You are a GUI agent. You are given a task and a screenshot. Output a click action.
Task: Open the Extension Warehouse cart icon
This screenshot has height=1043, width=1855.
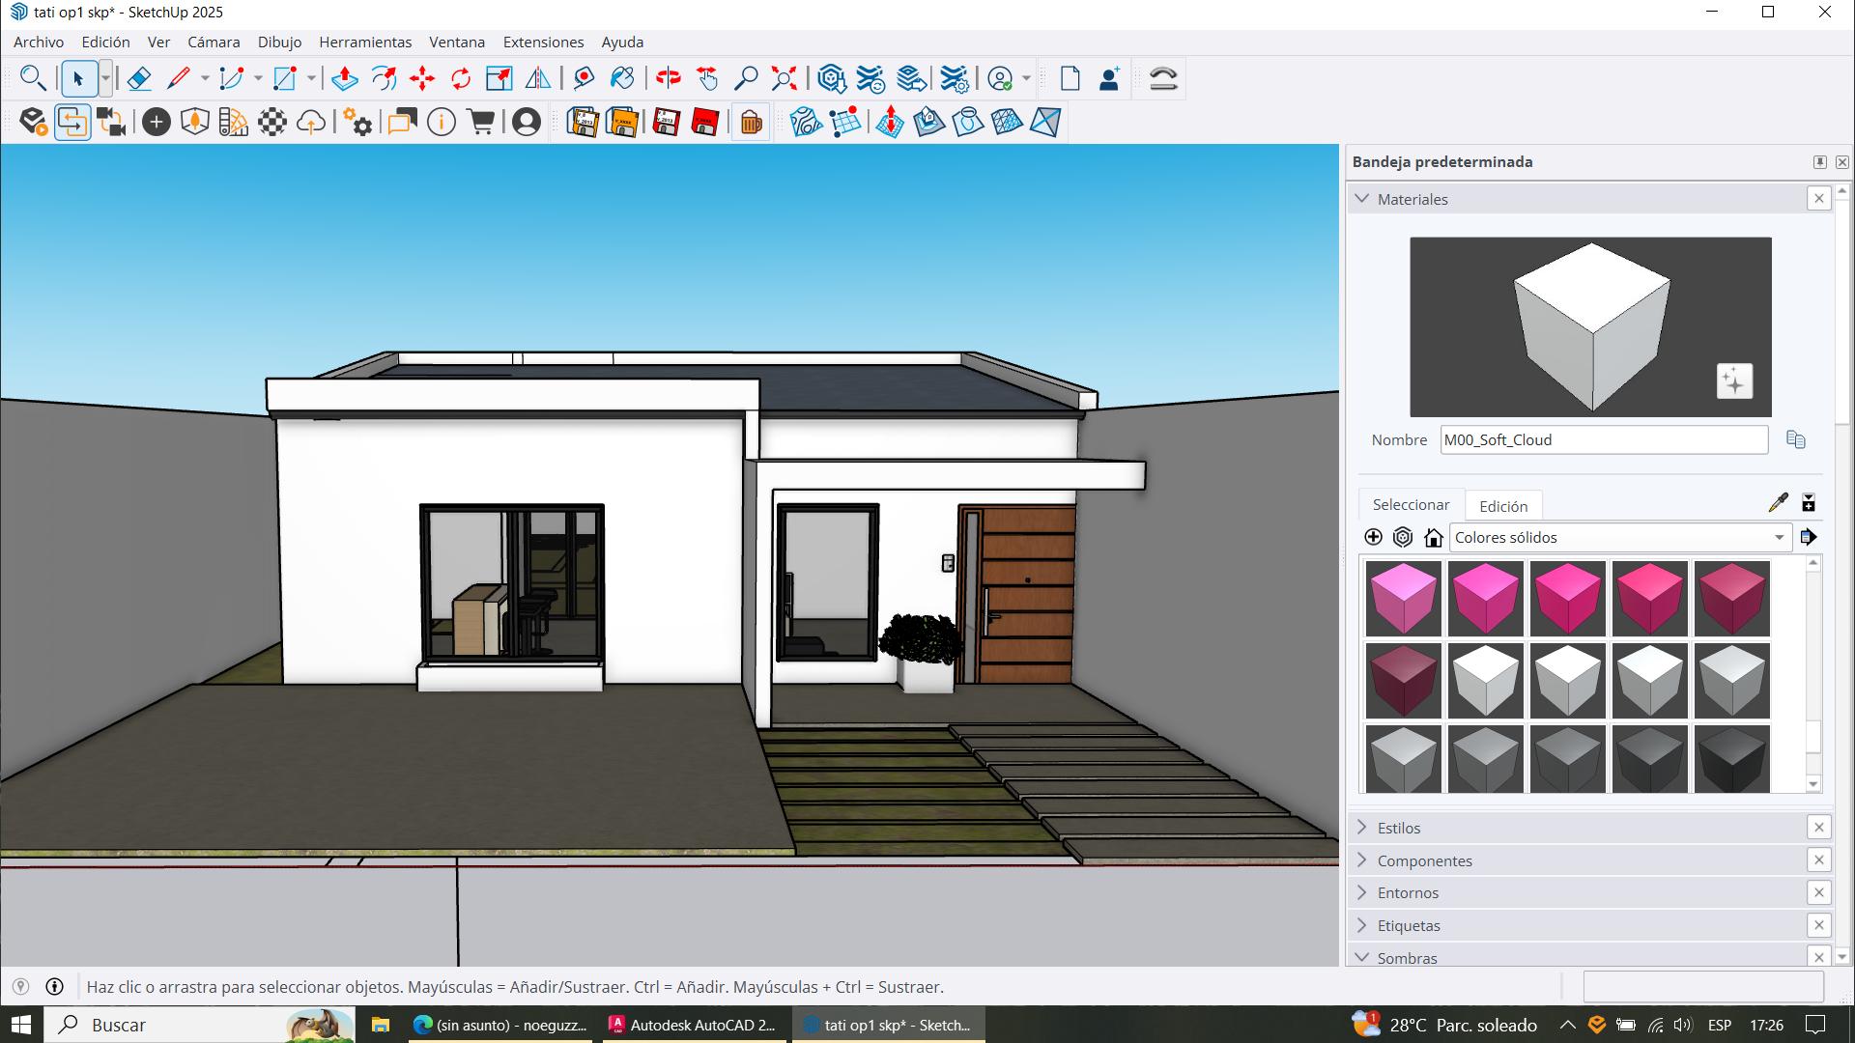[x=480, y=122]
